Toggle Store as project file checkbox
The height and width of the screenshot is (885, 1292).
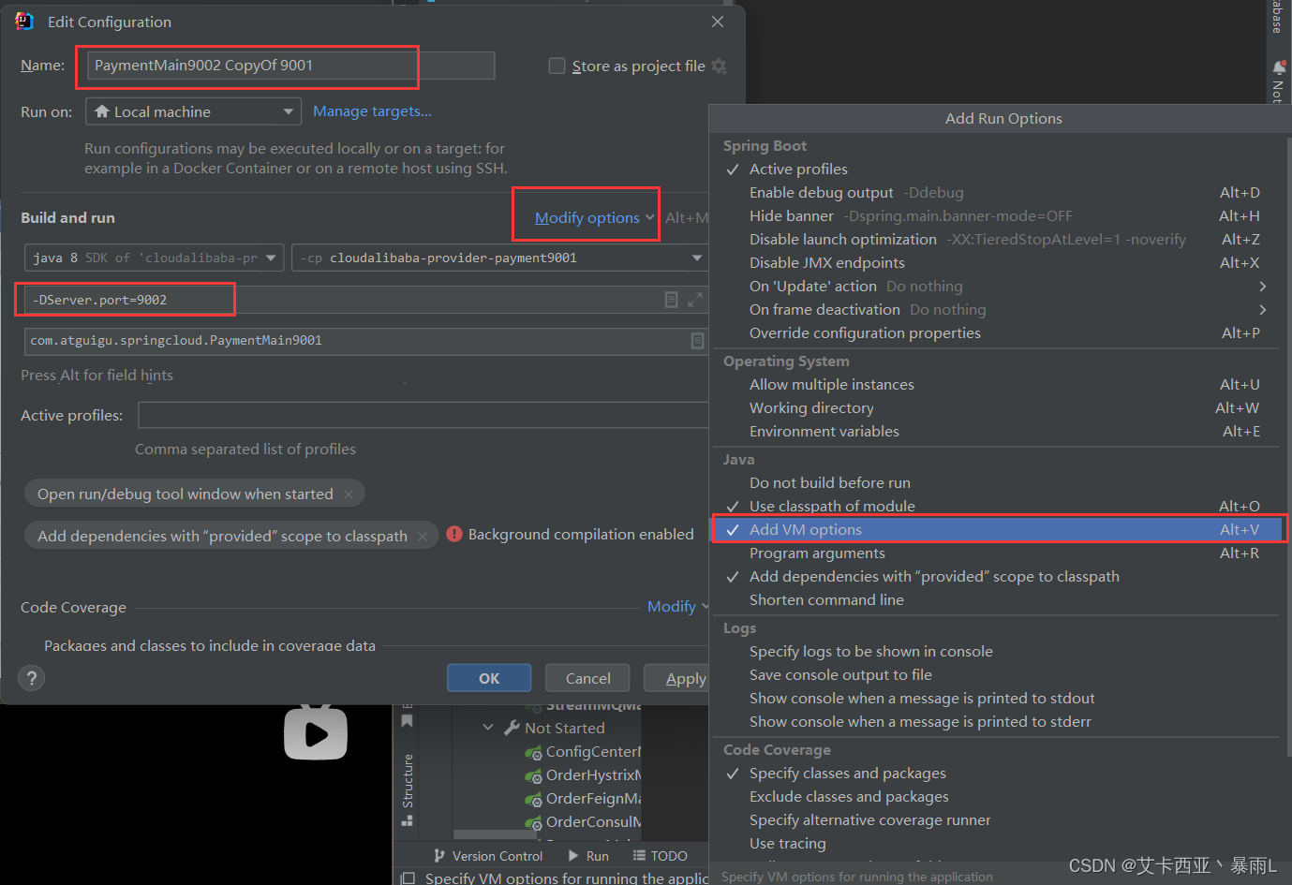coord(557,66)
